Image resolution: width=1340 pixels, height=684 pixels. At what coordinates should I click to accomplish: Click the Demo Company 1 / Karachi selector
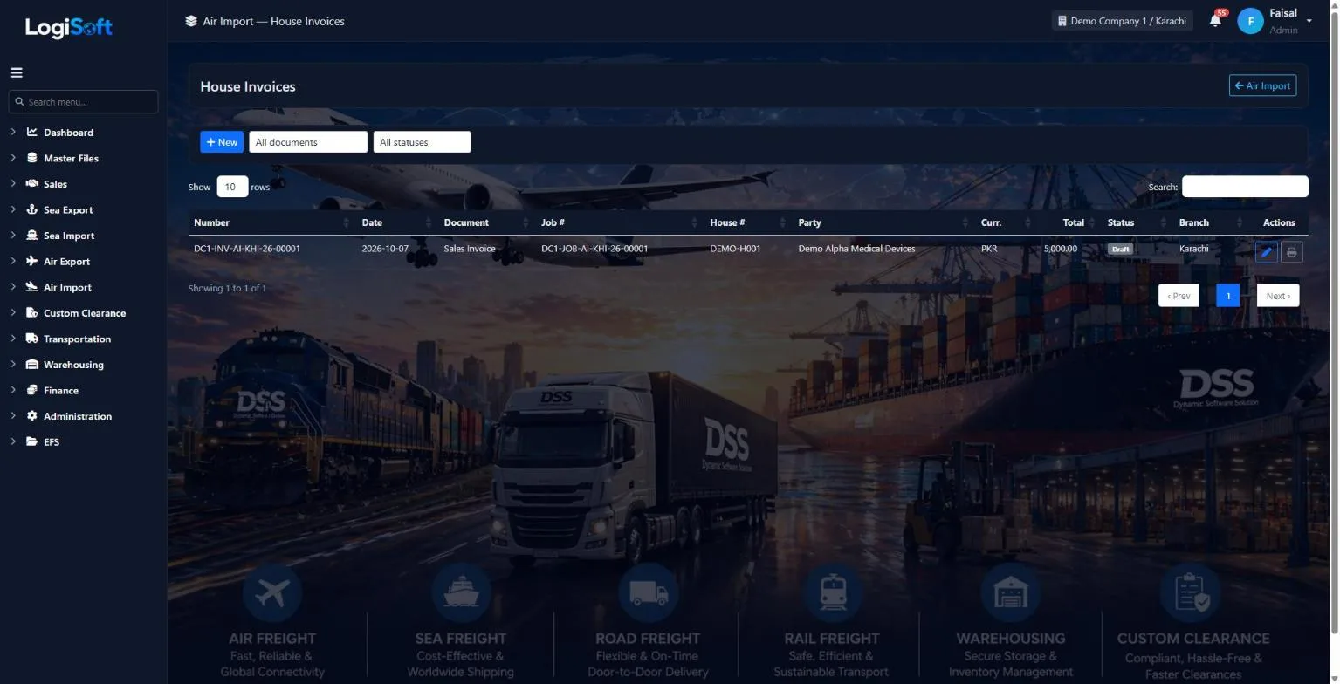click(1122, 21)
